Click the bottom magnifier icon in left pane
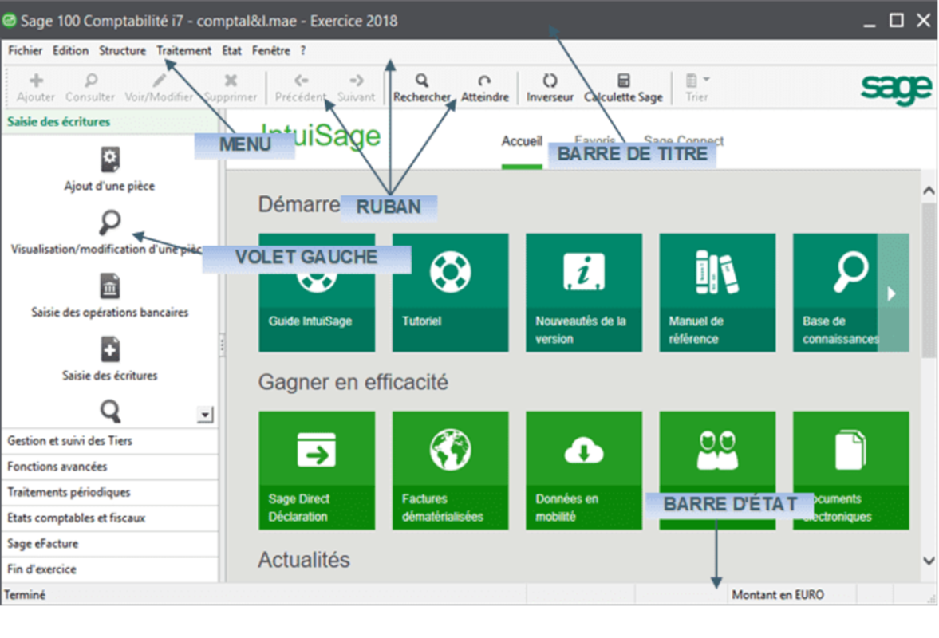Image resolution: width=939 pixels, height=638 pixels. 109,412
